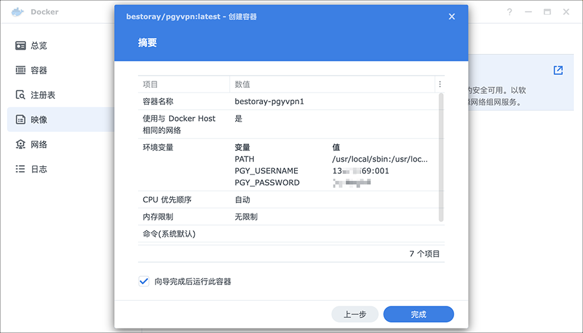Open the 容器 container list icon
Viewport: 583px width, 333px height.
click(21, 70)
